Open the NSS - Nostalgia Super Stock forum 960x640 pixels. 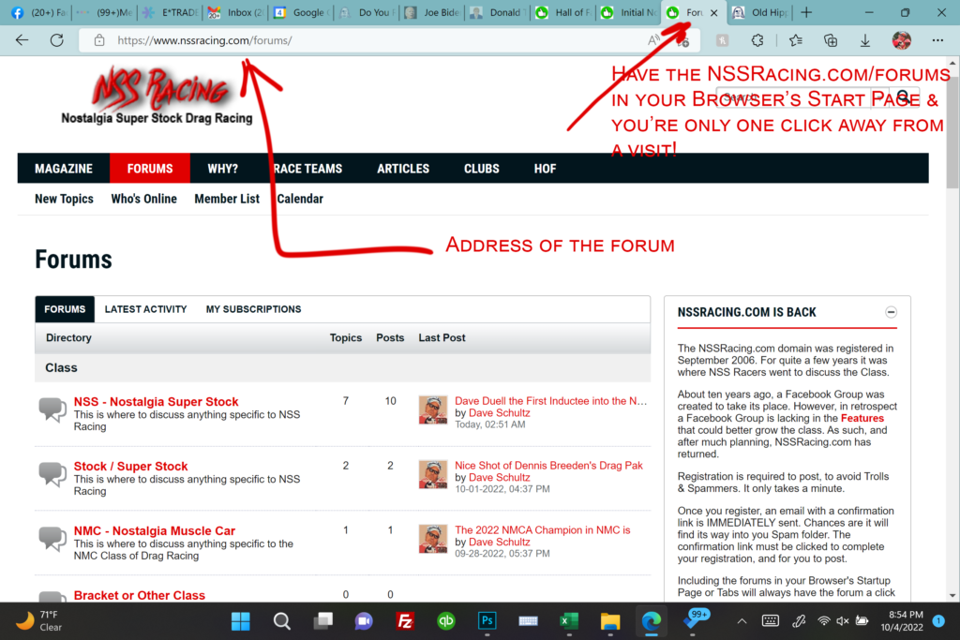pyautogui.click(x=157, y=401)
